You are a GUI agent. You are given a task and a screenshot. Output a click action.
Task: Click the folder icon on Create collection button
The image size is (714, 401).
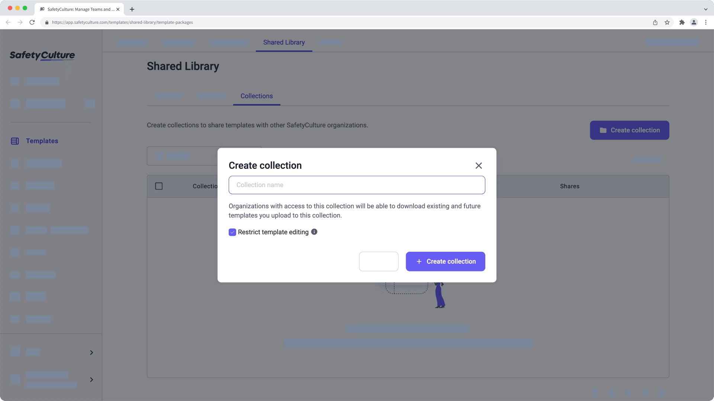click(x=603, y=130)
